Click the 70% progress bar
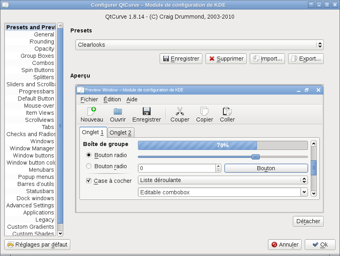 (x=223, y=145)
